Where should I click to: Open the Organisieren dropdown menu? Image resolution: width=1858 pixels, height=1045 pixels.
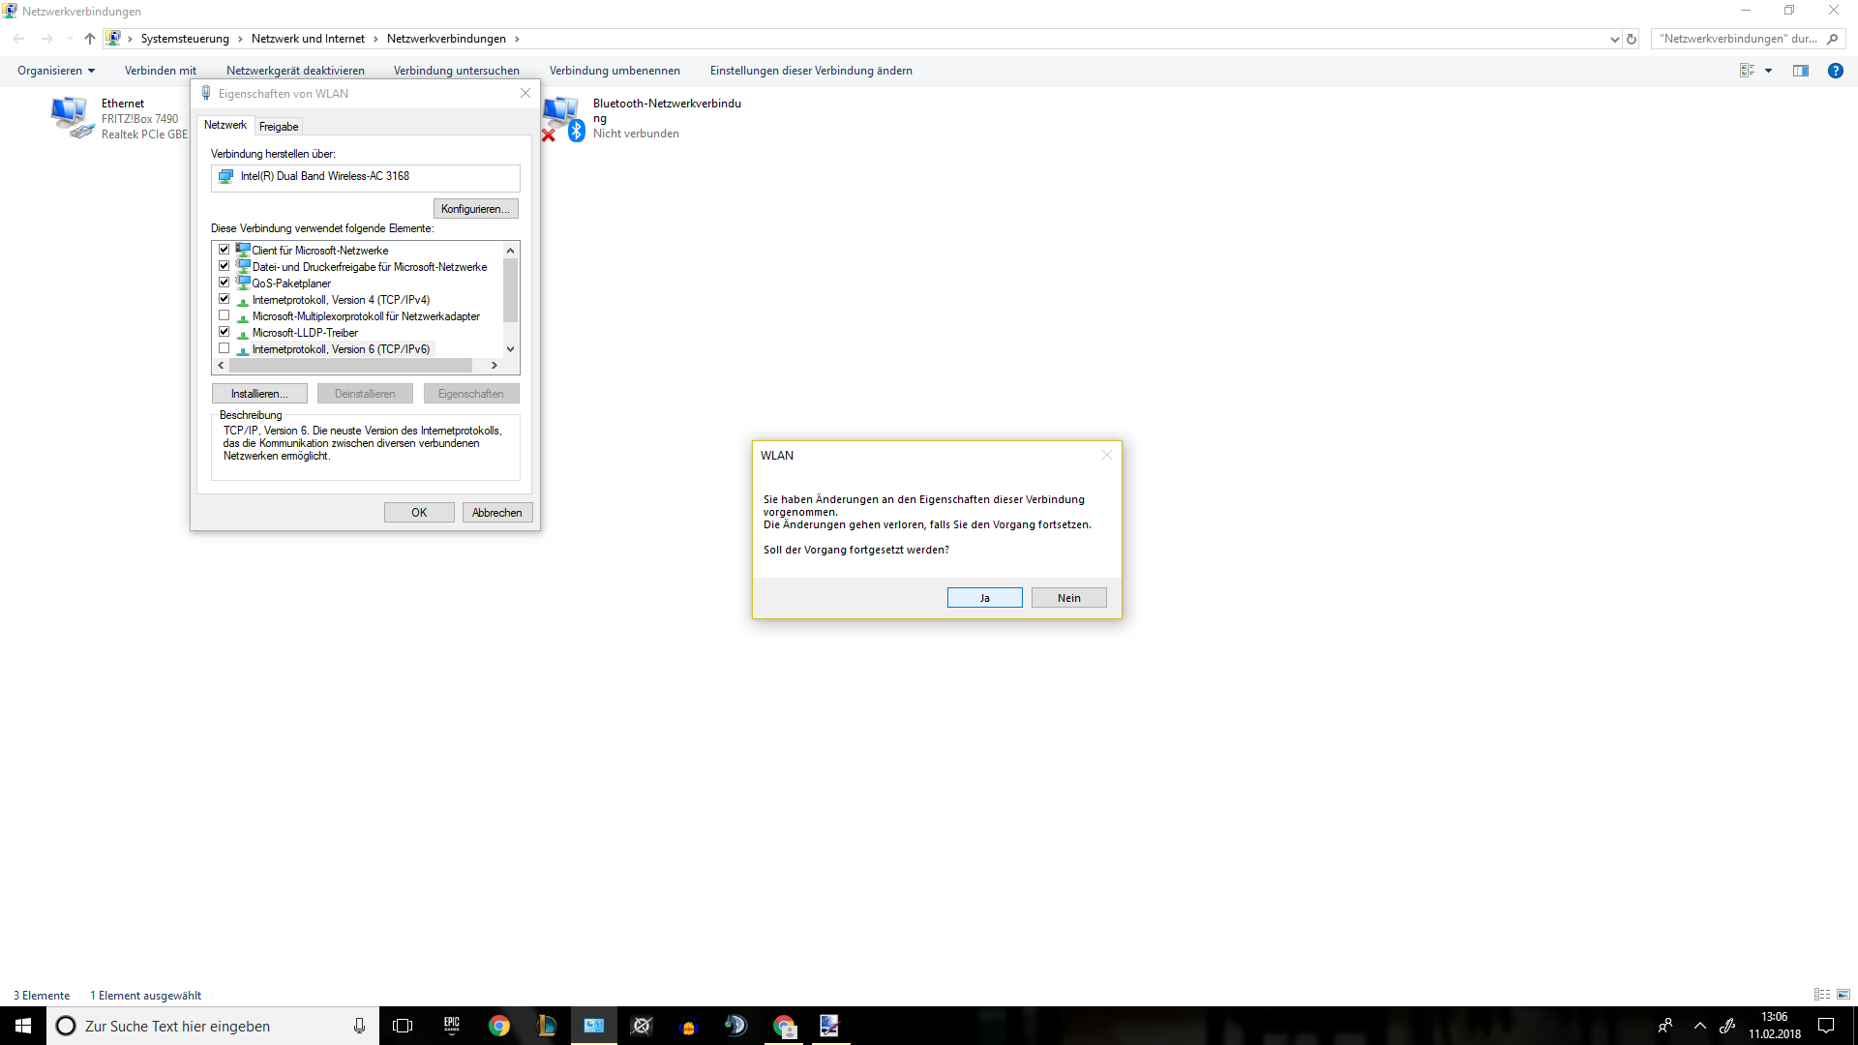(56, 71)
